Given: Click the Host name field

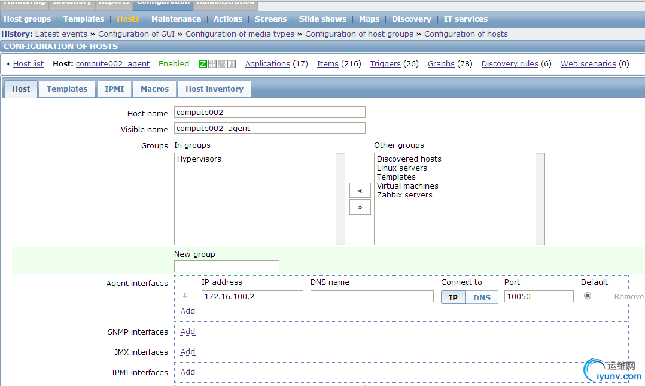Looking at the screenshot, I should (x=270, y=112).
